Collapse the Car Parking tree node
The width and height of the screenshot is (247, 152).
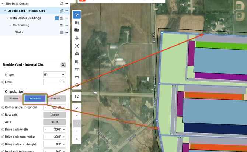[10, 25]
